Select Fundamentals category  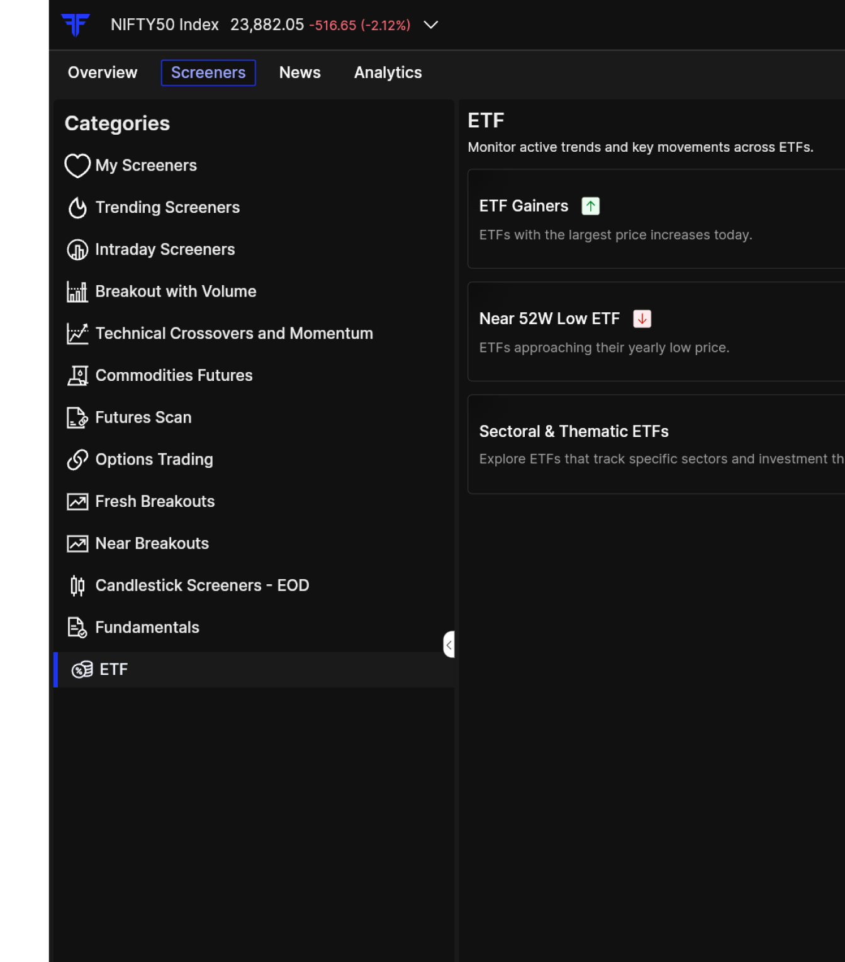pyautogui.click(x=147, y=628)
